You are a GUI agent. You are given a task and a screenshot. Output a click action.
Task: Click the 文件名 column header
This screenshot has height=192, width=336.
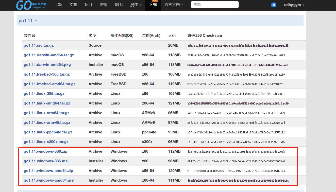tap(29, 36)
